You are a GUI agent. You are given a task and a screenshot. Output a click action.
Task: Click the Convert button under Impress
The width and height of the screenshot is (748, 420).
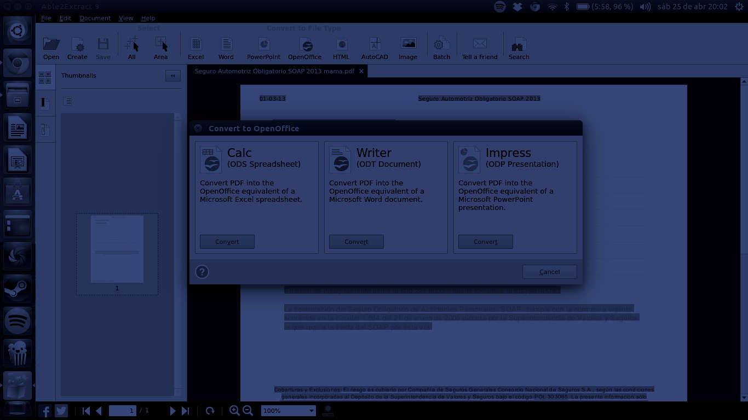(485, 242)
